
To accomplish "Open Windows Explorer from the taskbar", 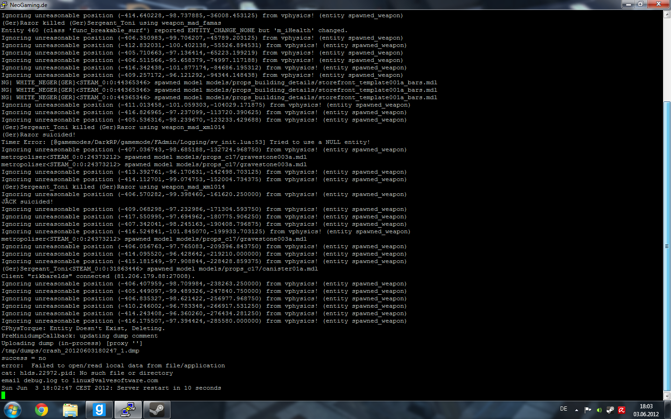I will point(70,410).
